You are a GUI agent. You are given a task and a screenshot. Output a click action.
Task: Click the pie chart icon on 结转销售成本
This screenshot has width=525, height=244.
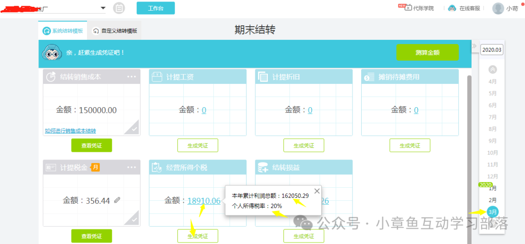tap(51, 77)
